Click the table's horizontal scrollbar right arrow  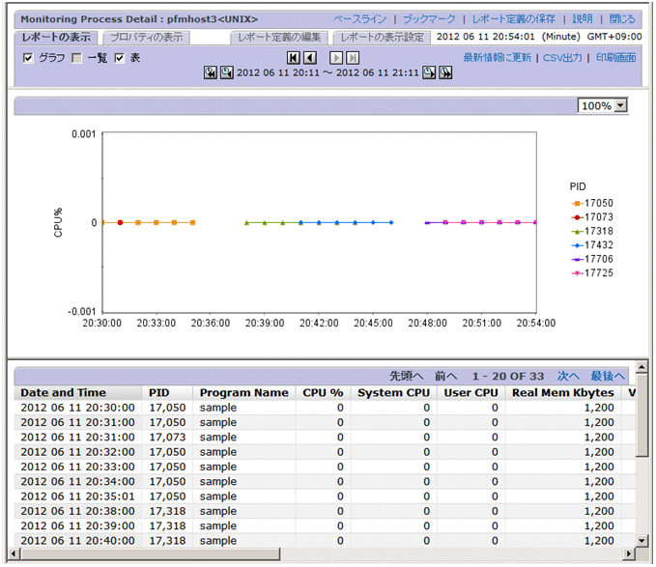pyautogui.click(x=629, y=553)
